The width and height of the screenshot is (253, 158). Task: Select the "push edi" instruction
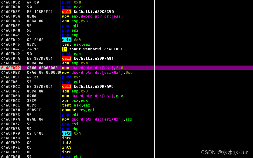[x=71, y=82]
